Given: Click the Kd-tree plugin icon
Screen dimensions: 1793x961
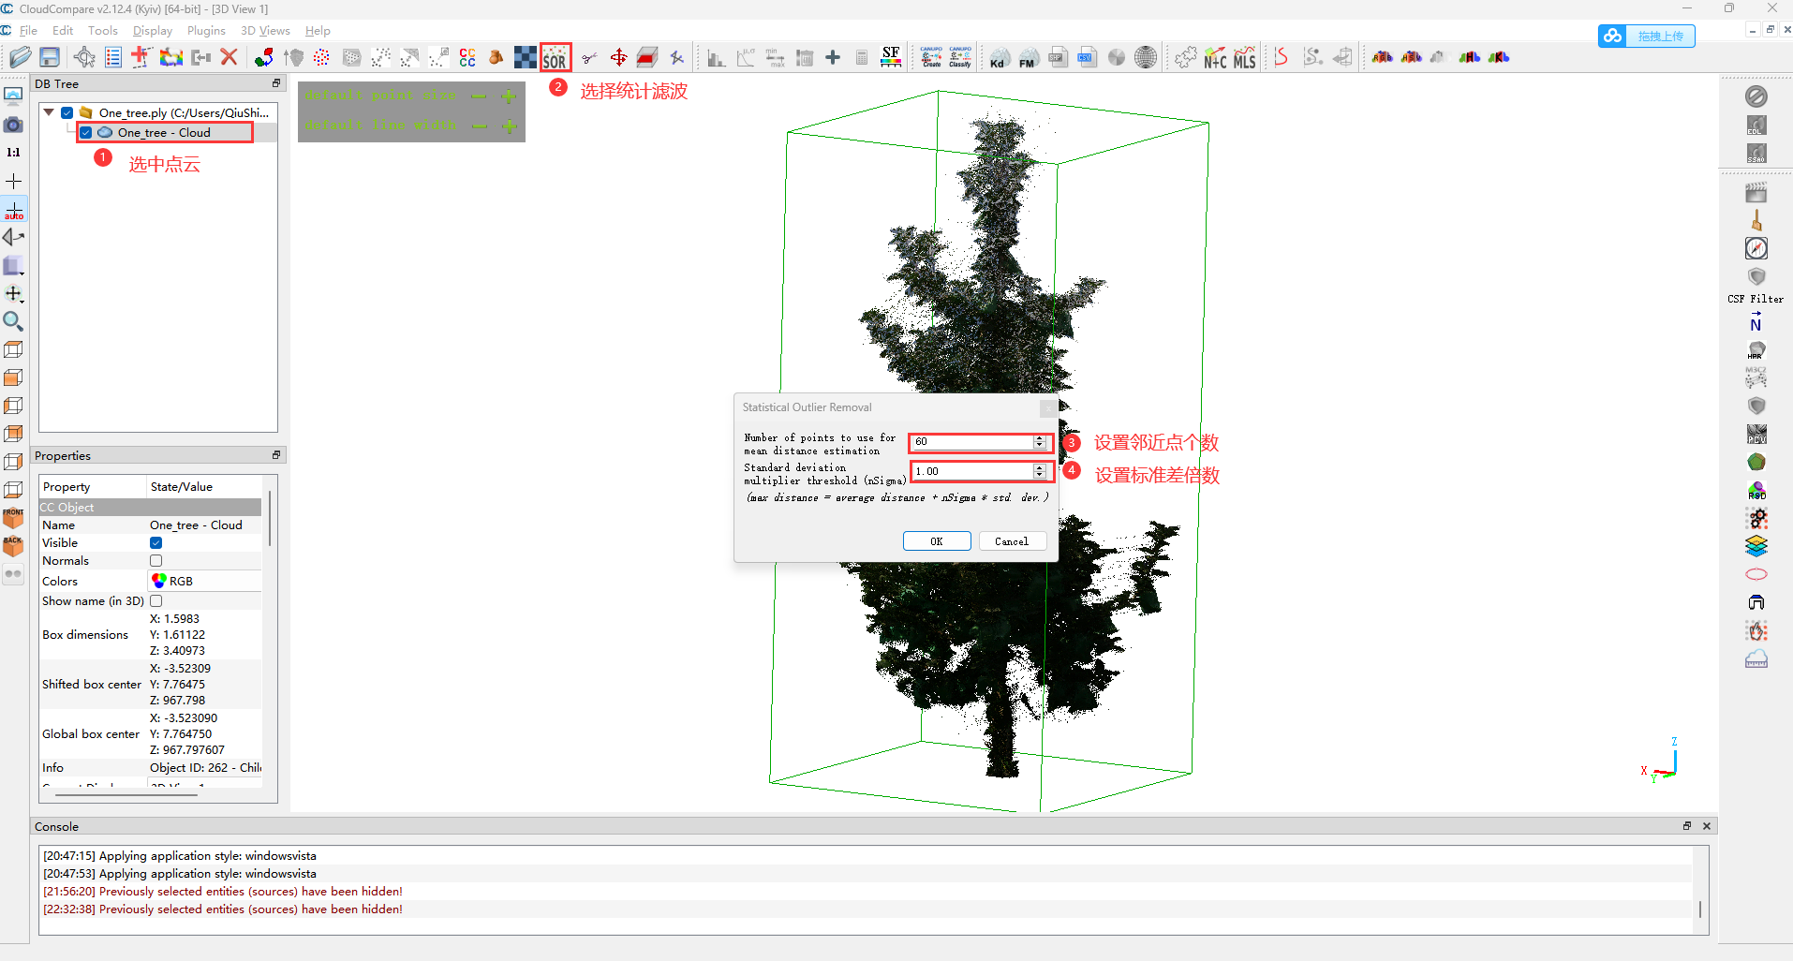Looking at the screenshot, I should click(x=1000, y=57).
